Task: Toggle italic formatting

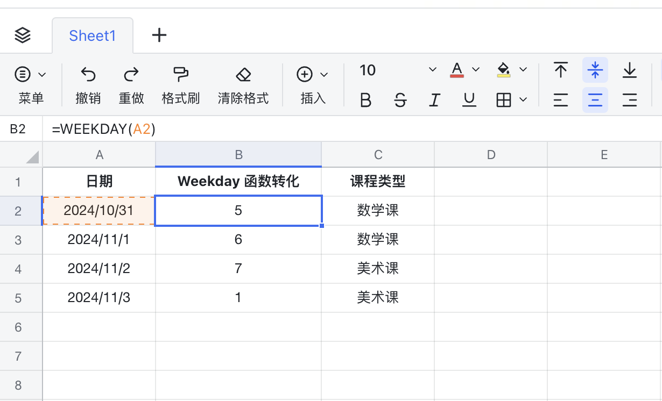Action: 435,100
